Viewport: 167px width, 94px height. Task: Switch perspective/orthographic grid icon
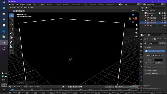tap(136, 36)
